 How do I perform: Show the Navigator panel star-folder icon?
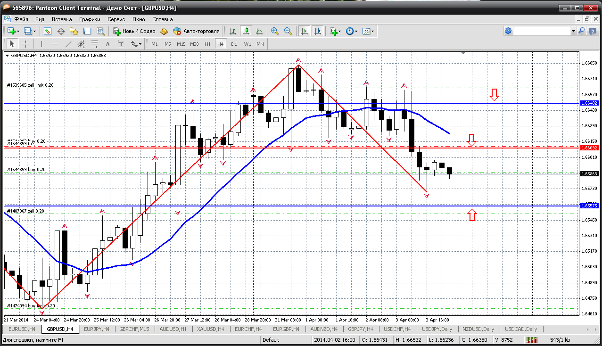[x=74, y=31]
